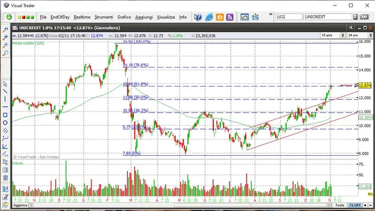Open the Realtime menu
Screen dimensions: 375x211
[82, 17]
